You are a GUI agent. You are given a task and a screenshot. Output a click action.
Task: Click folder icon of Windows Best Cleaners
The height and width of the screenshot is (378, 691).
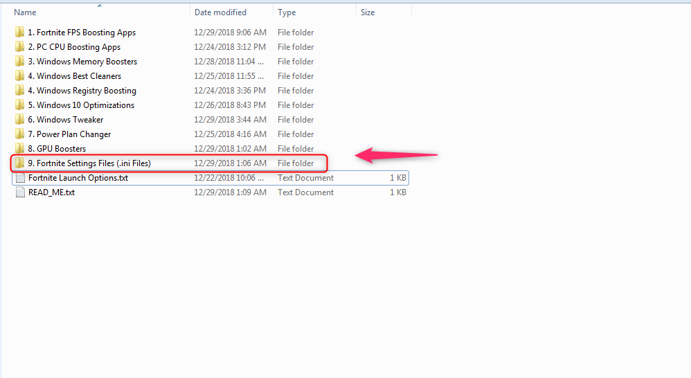coord(20,75)
